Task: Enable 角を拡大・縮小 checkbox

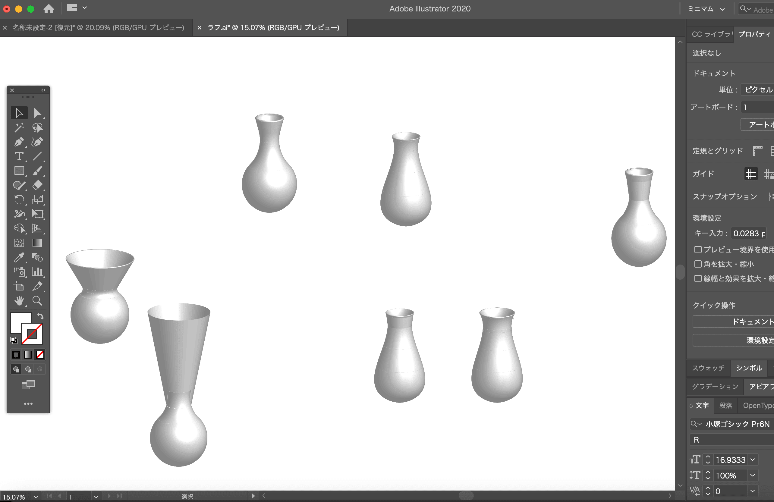Action: [697, 264]
